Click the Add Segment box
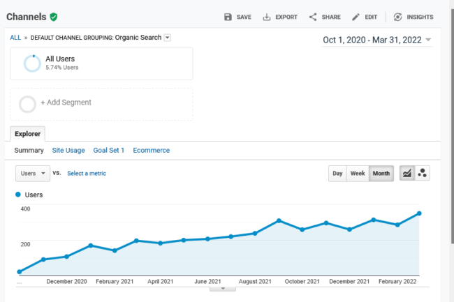This screenshot has width=454, height=302. coord(101,104)
